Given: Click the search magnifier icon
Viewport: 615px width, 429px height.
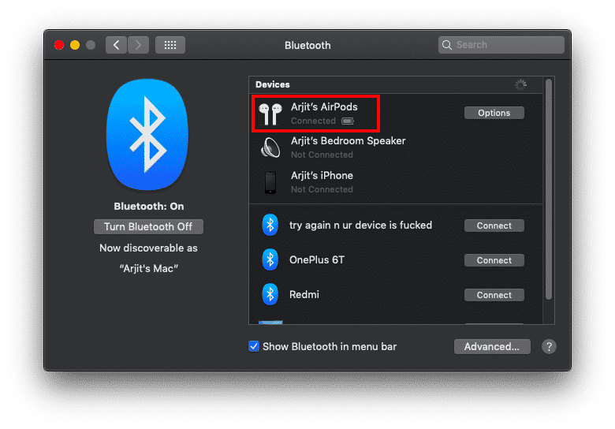Looking at the screenshot, I should pos(447,45).
